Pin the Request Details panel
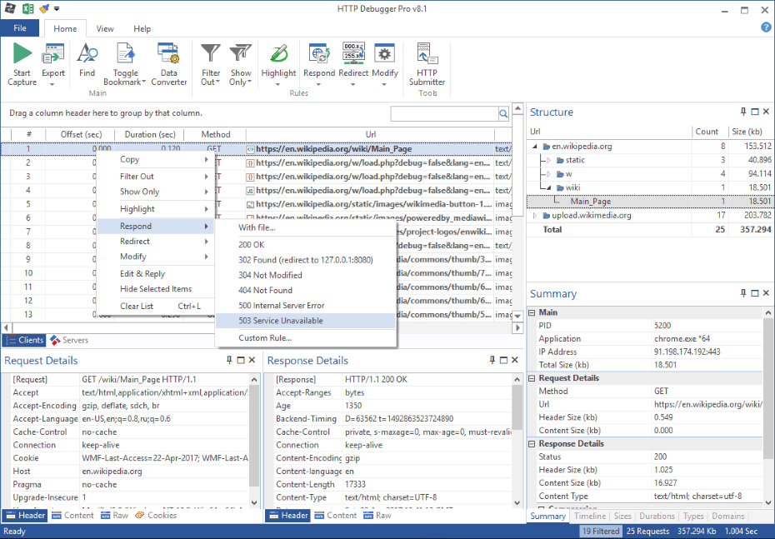Viewport: 775px width, 539px height. tap(229, 360)
